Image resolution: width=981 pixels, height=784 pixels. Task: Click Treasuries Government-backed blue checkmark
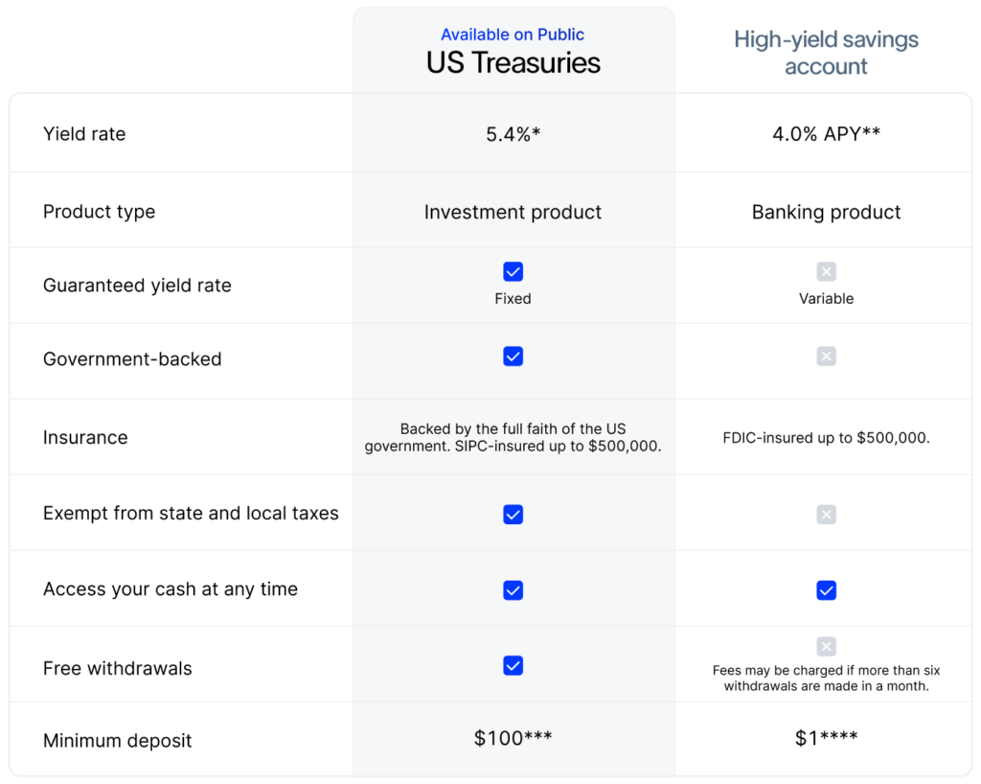point(513,357)
